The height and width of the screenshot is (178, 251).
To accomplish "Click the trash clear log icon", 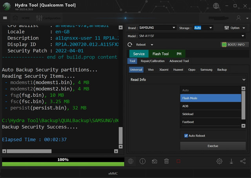I will coord(166,161).
